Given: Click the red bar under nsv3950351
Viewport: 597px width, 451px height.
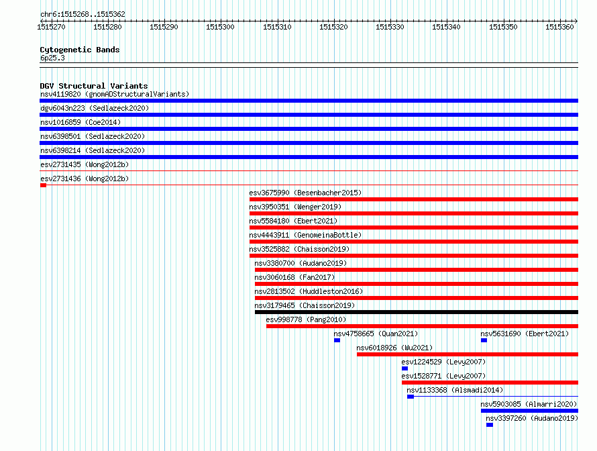Looking at the screenshot, I should tap(414, 213).
